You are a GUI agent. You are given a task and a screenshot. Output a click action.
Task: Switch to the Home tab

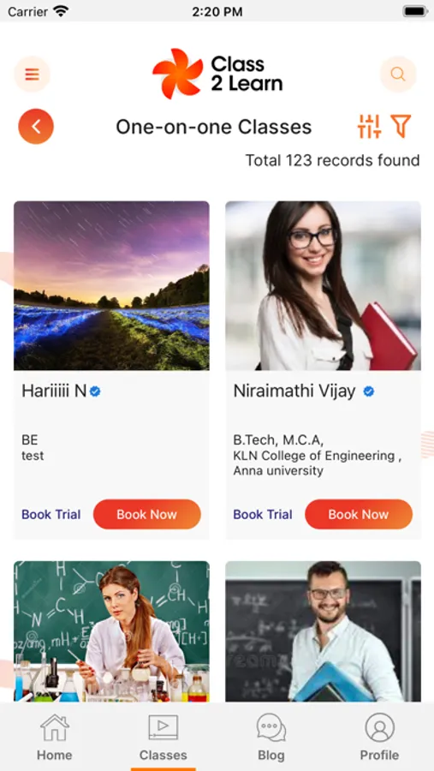tap(54, 738)
